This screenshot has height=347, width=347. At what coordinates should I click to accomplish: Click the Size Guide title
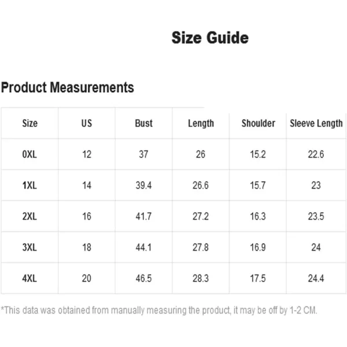[210, 38]
